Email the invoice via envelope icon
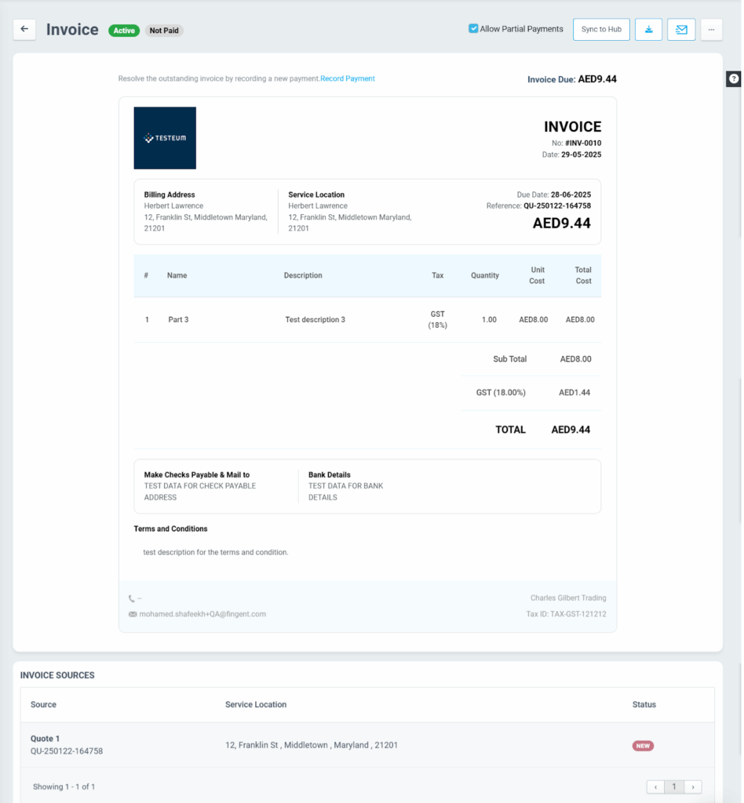Screen dimensions: 744x803 (x=681, y=29)
